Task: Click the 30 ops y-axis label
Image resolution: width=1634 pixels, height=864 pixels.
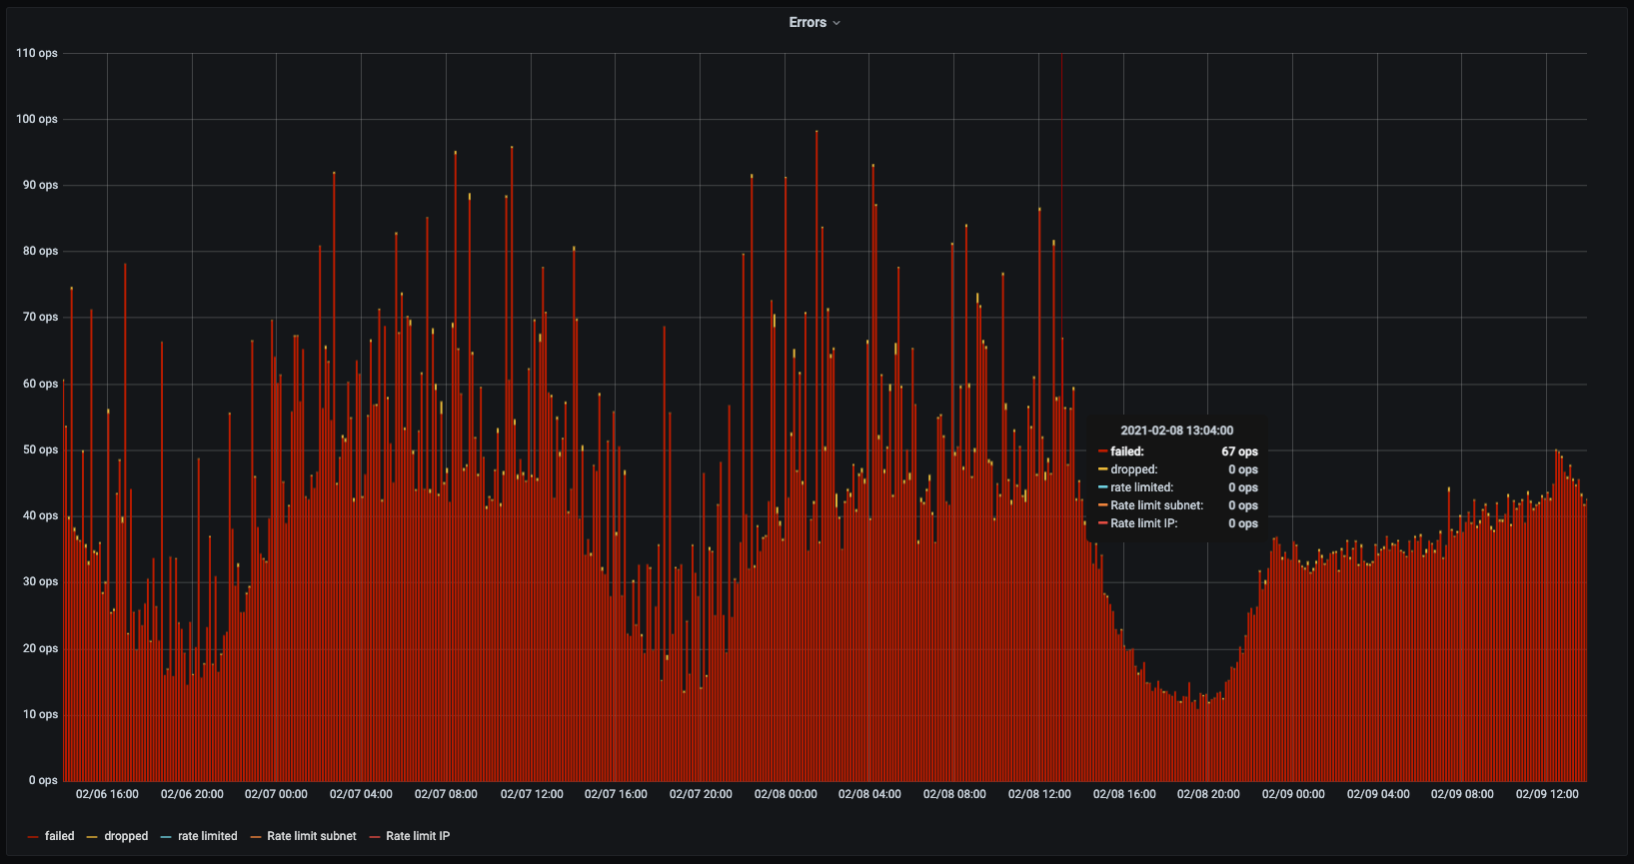Action: (40, 581)
